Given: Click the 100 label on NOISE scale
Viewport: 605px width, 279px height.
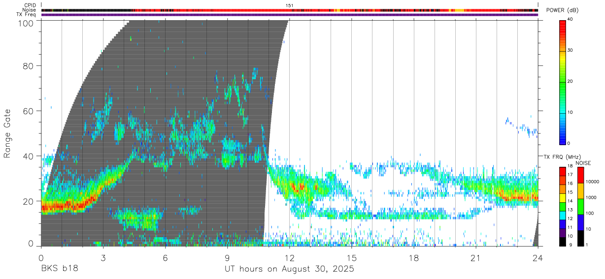Looking at the screenshot, I should tap(590, 213).
